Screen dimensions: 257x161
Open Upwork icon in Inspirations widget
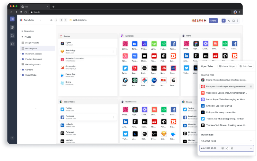click(154, 44)
